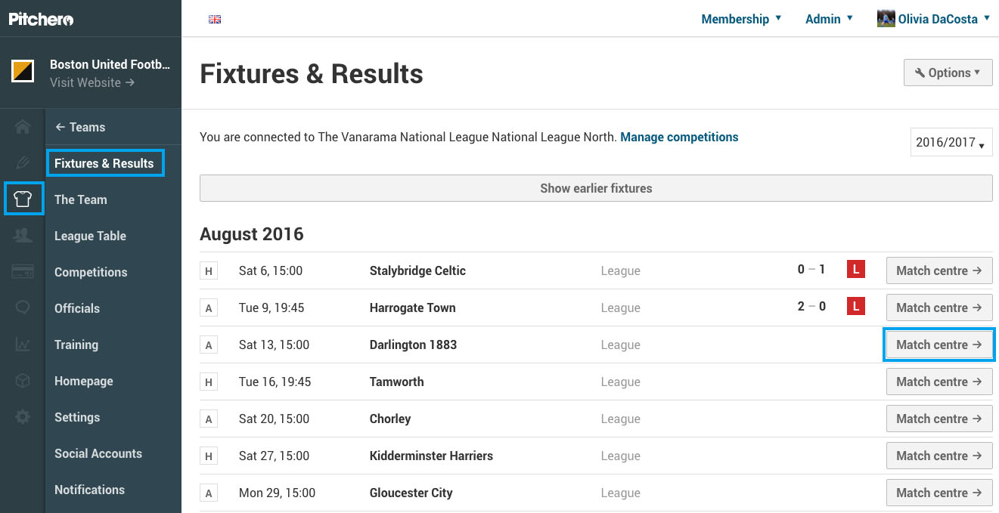Click the payments card icon
This screenshot has height=513, width=999.
[x=23, y=272]
